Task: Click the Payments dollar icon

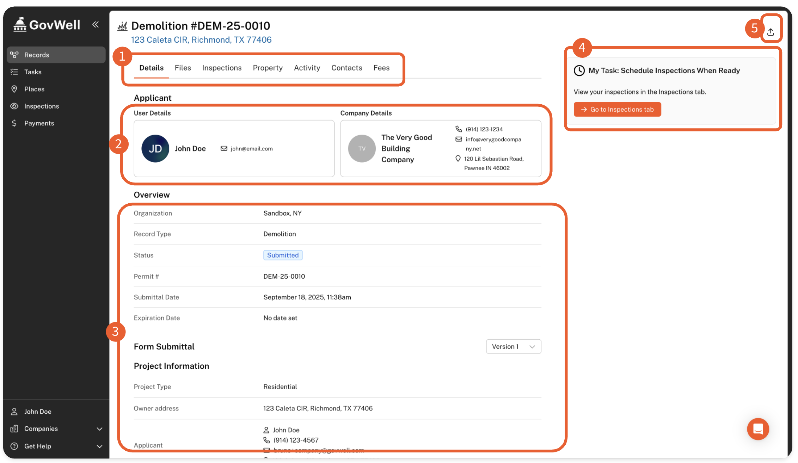Action: pyautogui.click(x=14, y=123)
